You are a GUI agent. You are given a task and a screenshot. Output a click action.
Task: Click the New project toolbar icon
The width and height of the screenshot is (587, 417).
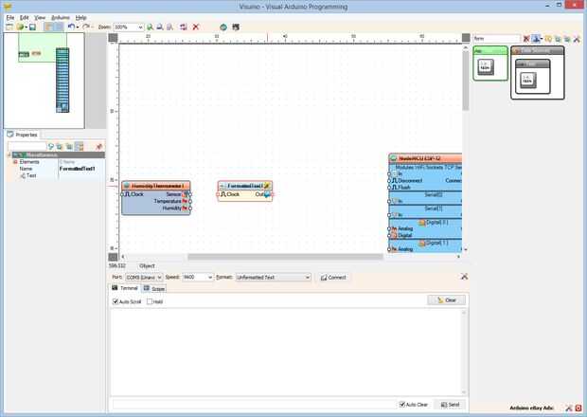(x=9, y=27)
